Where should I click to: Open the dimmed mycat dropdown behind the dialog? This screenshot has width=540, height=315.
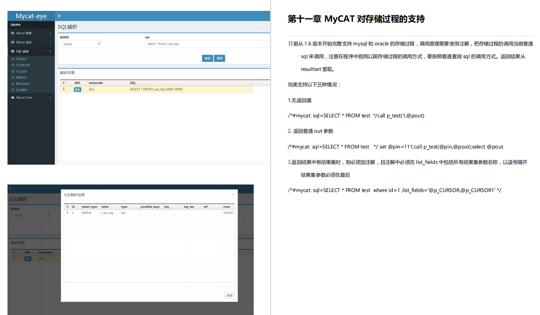click(x=30, y=215)
